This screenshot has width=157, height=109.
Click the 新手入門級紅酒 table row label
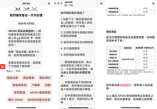point(113,61)
